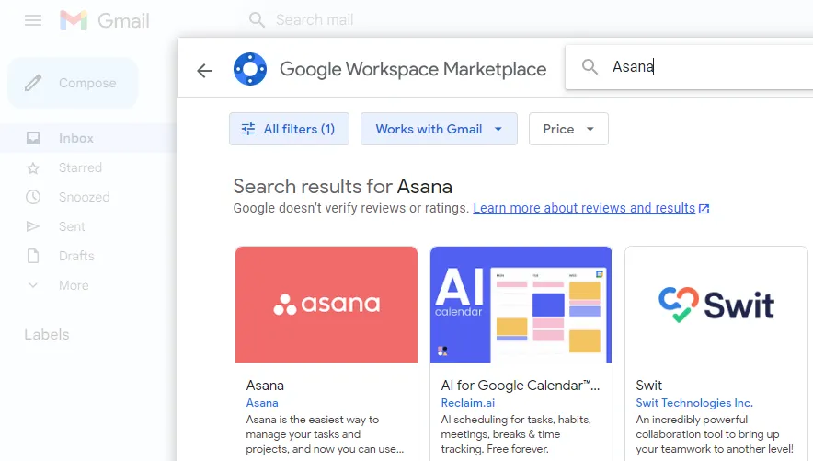Open Gmail main menu hamburger icon

point(33,20)
